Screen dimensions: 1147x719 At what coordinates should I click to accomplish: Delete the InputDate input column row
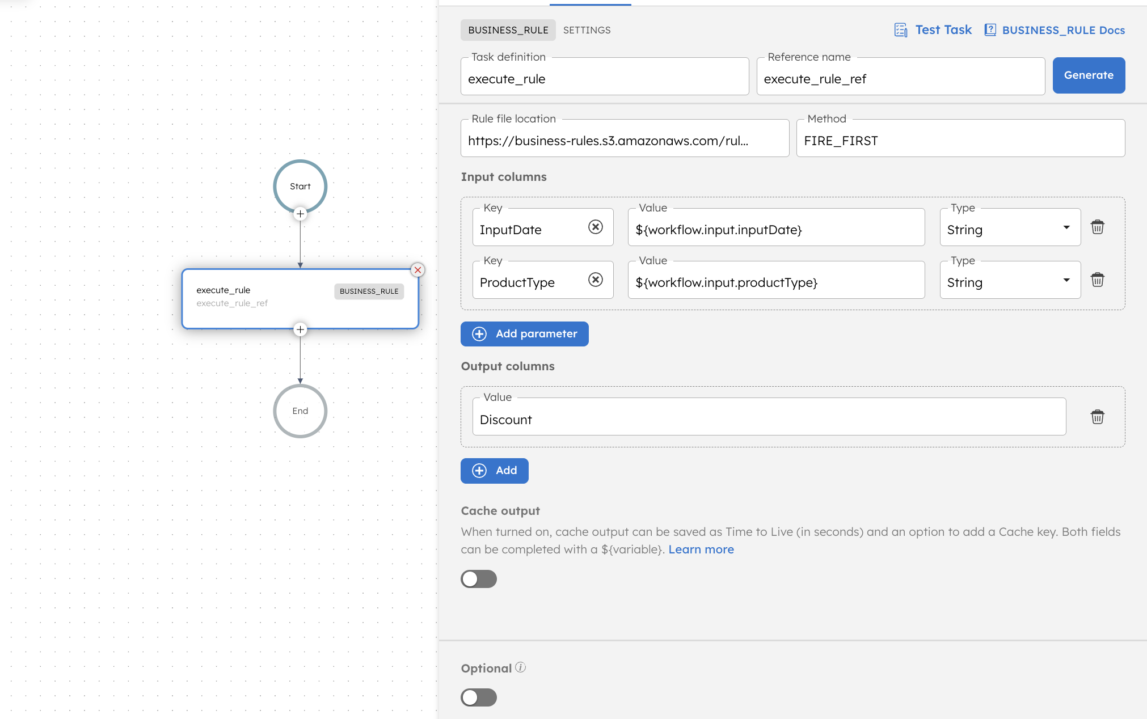[1097, 227]
